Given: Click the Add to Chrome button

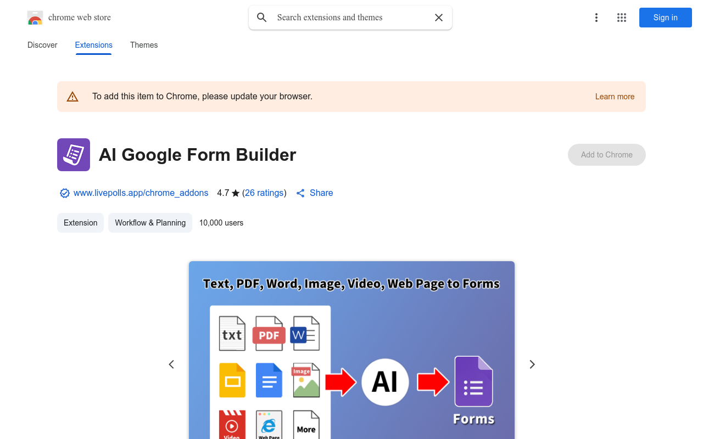Looking at the screenshot, I should coord(607,155).
